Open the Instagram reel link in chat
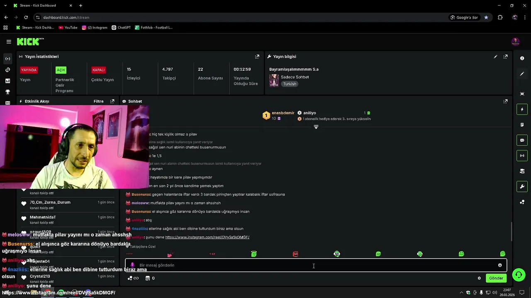The height and width of the screenshot is (298, 531). click(207, 237)
